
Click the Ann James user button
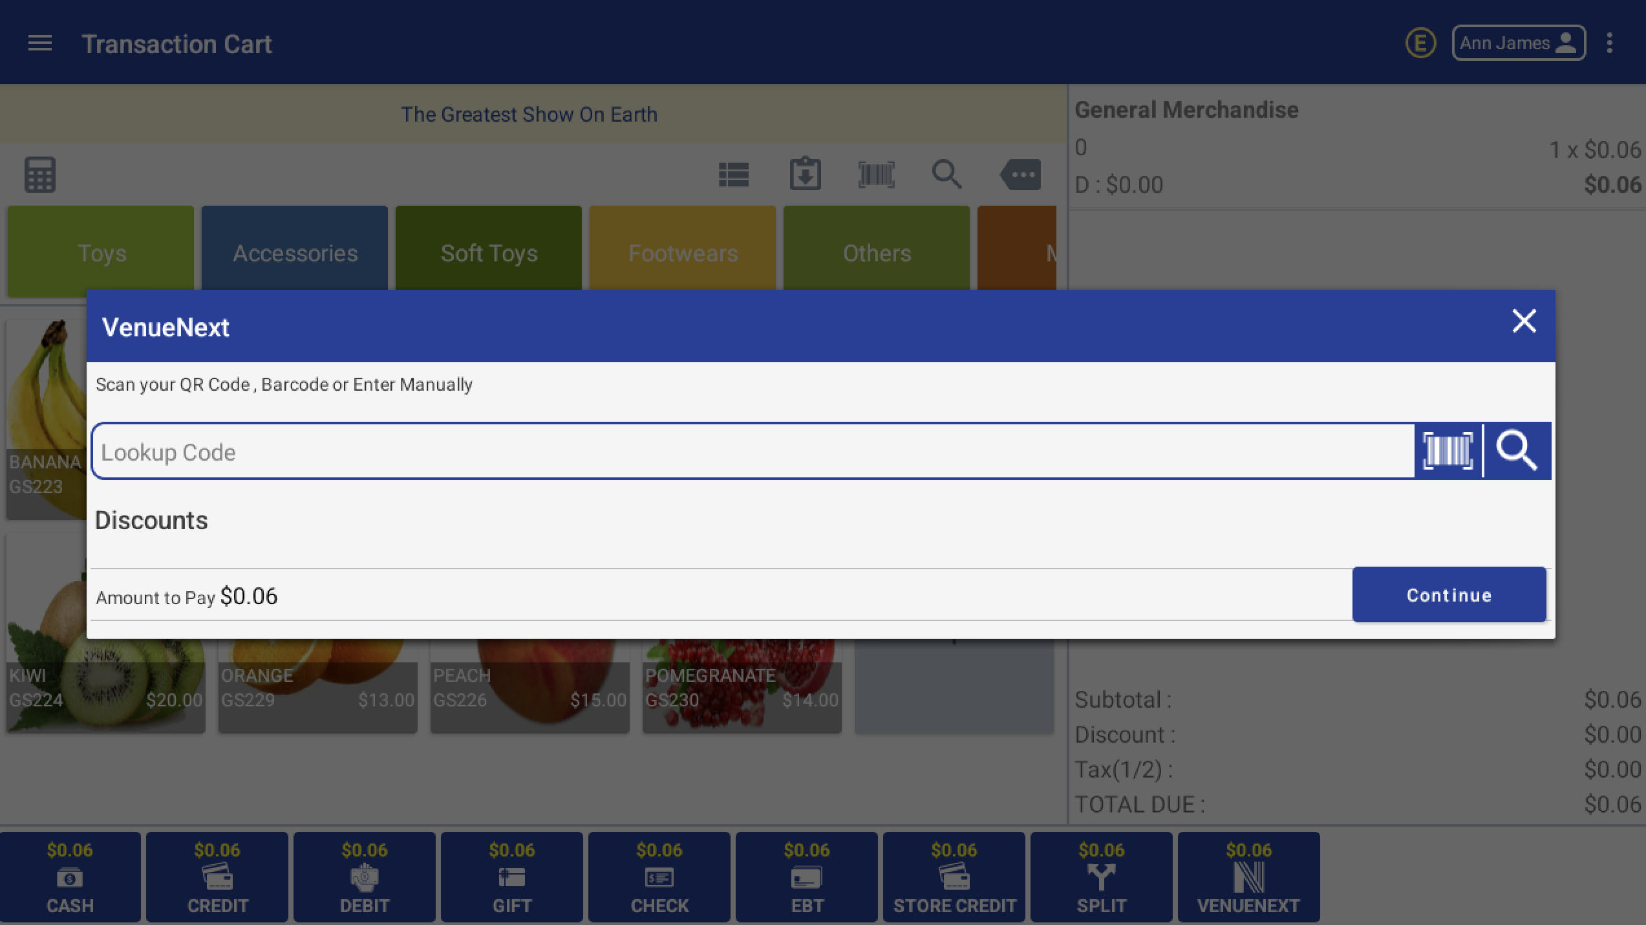pyautogui.click(x=1518, y=43)
